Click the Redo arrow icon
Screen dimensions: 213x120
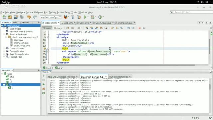(x=35, y=17)
